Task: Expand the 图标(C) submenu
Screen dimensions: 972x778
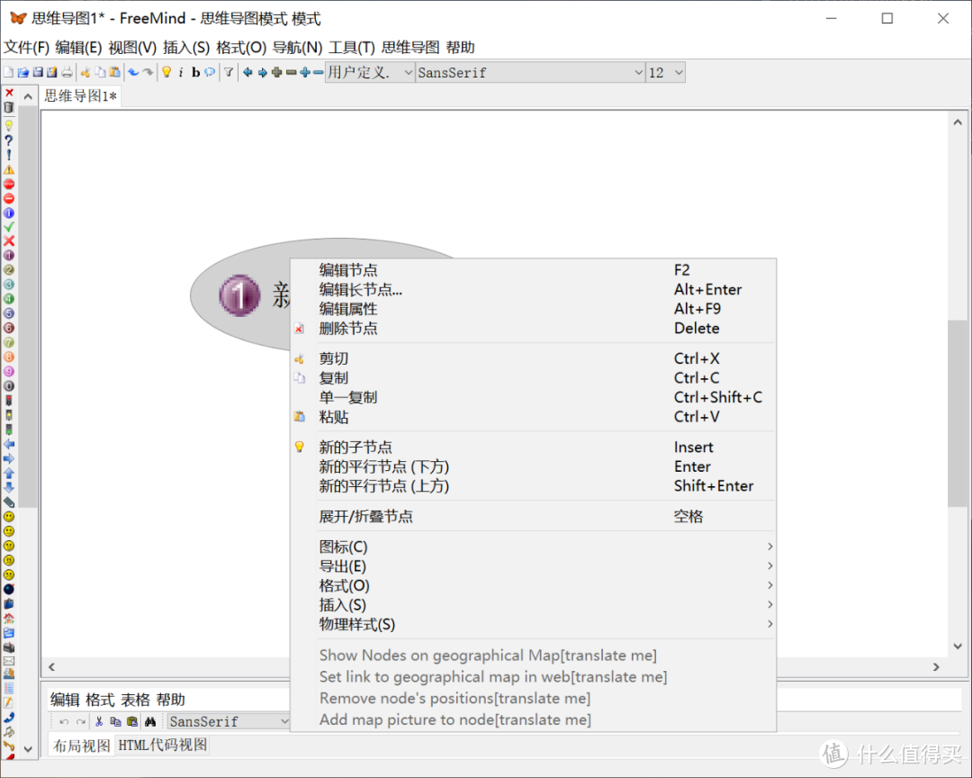Action: [533, 547]
